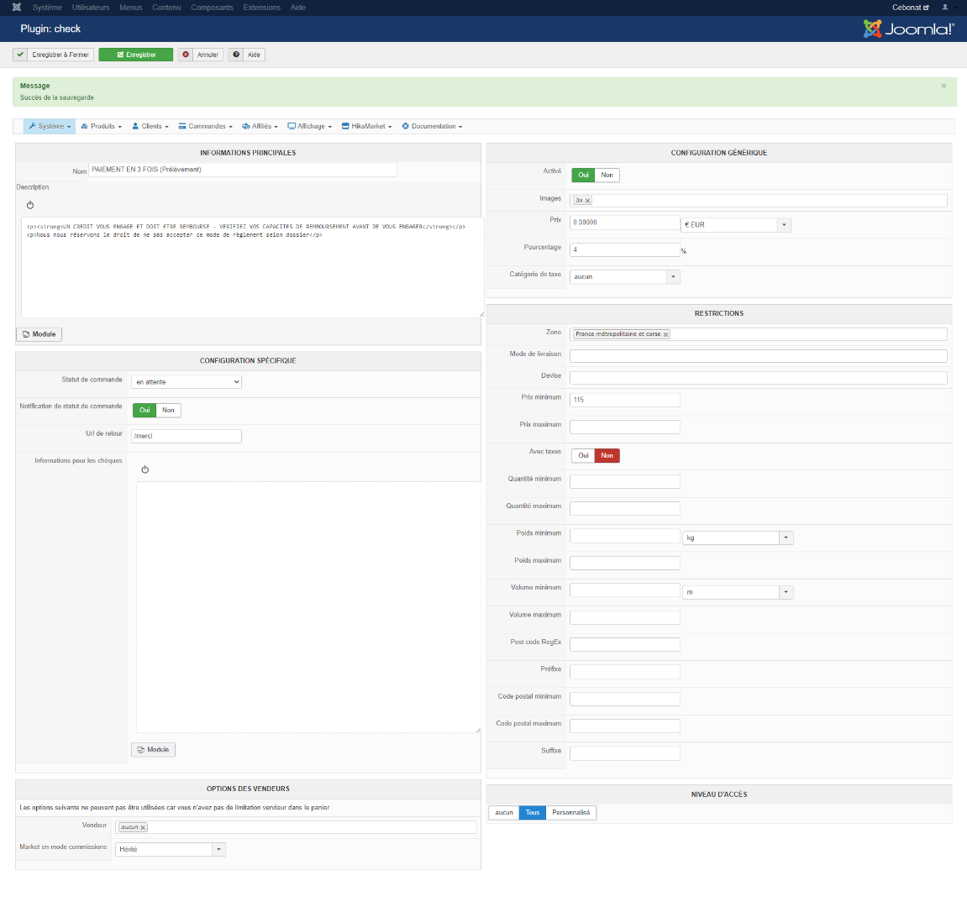The width and height of the screenshot is (967, 907).
Task: Set Avec taxes to Non
Action: coord(607,456)
